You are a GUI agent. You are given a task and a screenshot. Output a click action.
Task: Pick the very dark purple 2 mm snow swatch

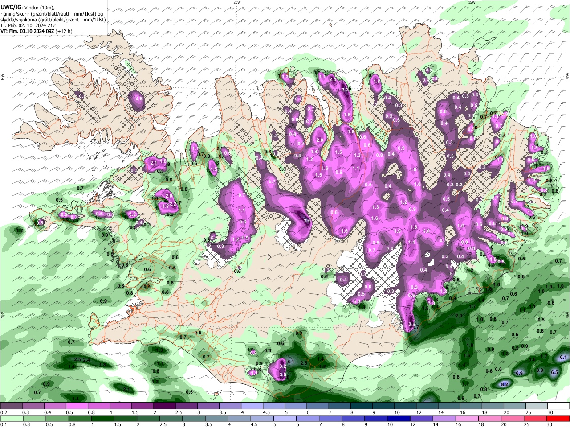(x=164, y=406)
